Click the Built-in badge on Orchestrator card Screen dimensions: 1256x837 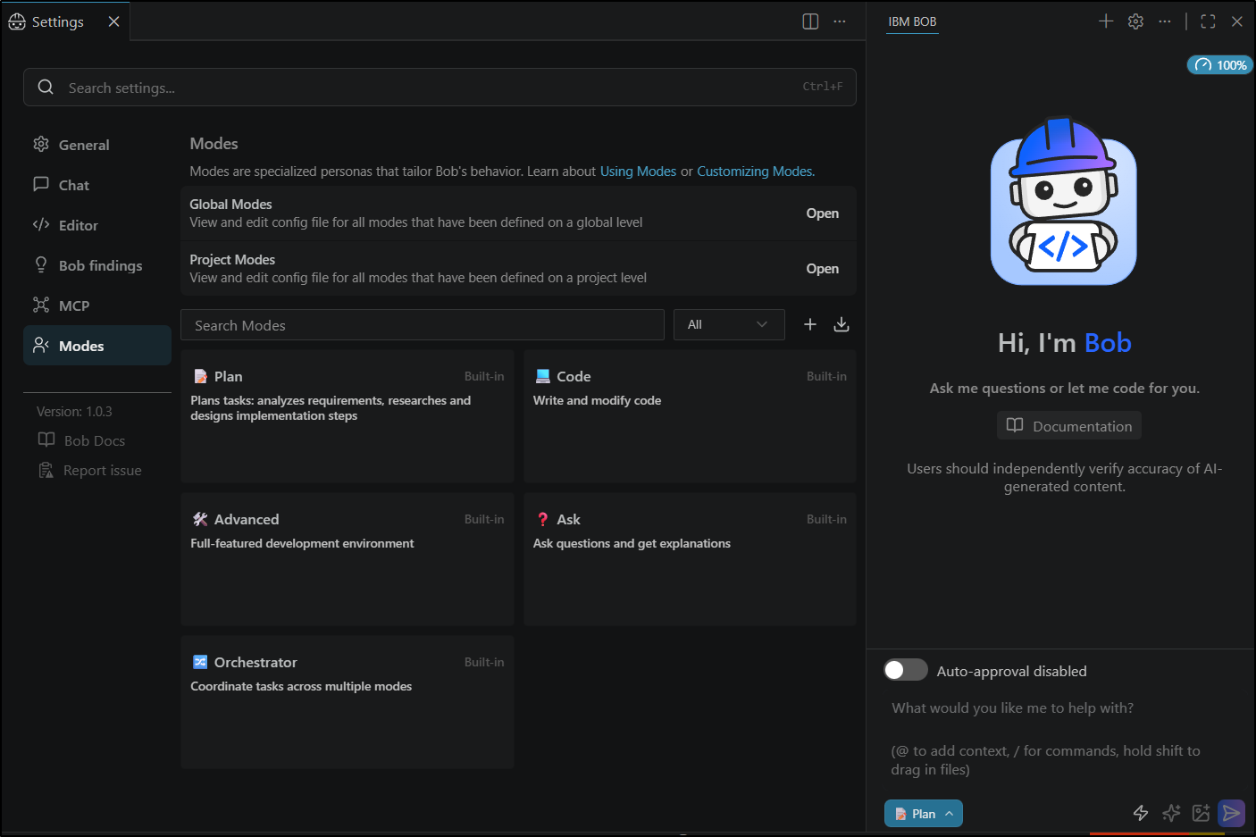pyautogui.click(x=484, y=662)
